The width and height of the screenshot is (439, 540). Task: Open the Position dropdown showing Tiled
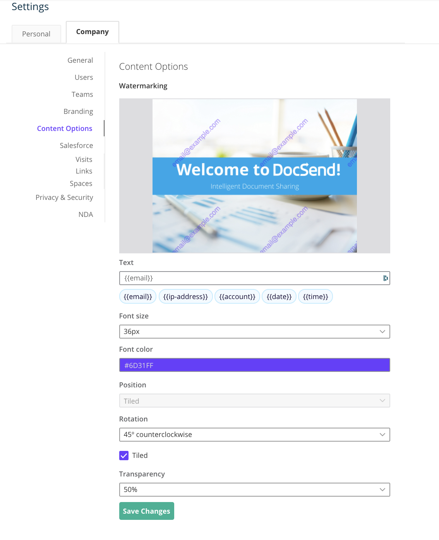(254, 401)
